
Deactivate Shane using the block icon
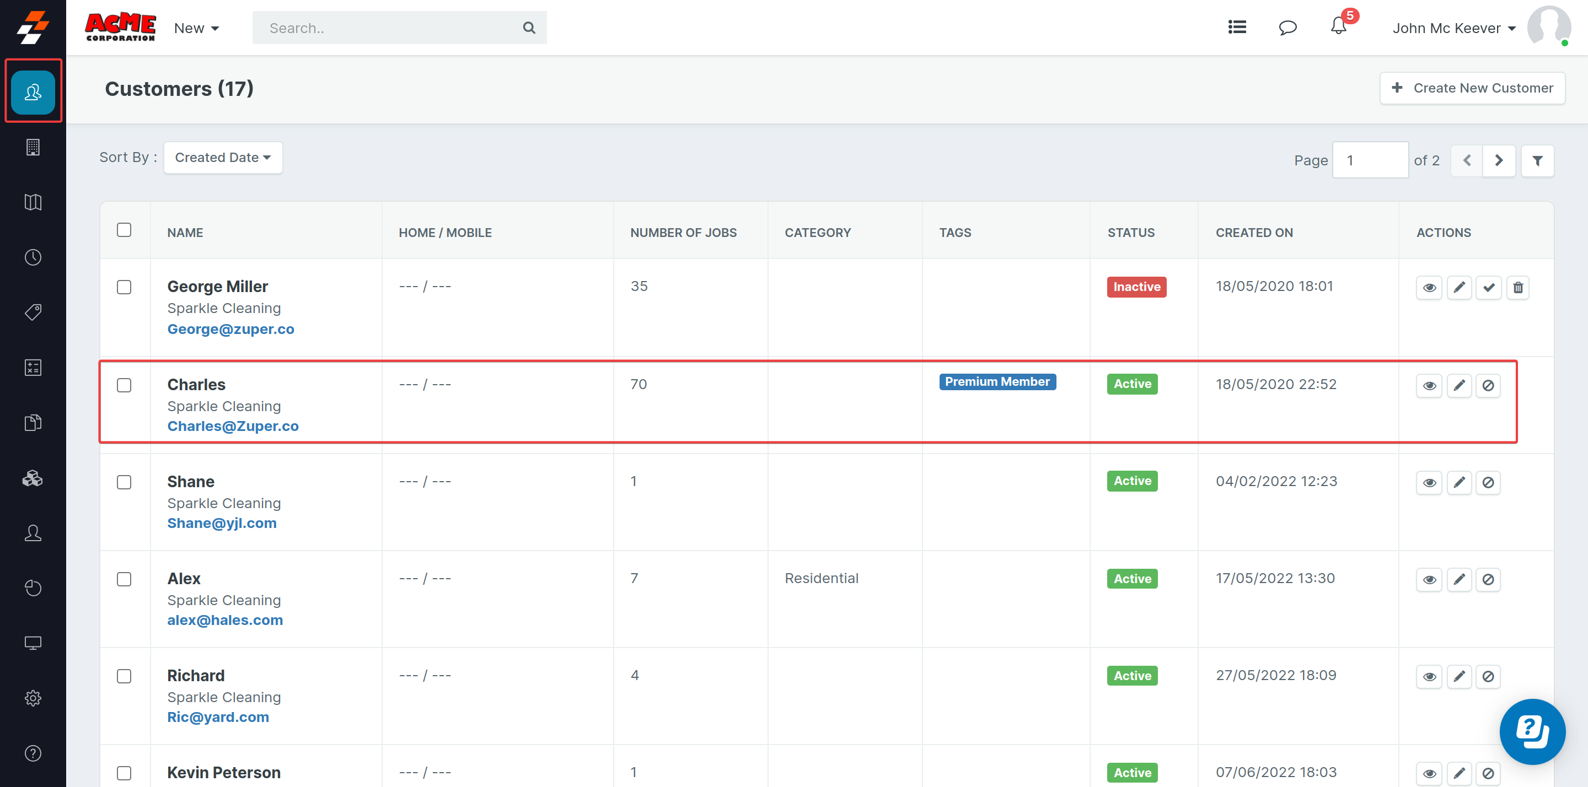click(1488, 483)
